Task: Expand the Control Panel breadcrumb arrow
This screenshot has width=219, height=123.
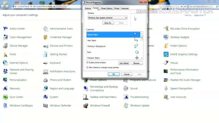Action: [31, 6]
